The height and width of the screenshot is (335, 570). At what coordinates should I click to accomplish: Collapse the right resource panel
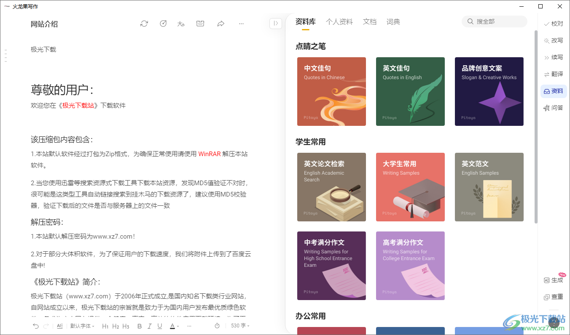coord(275,24)
